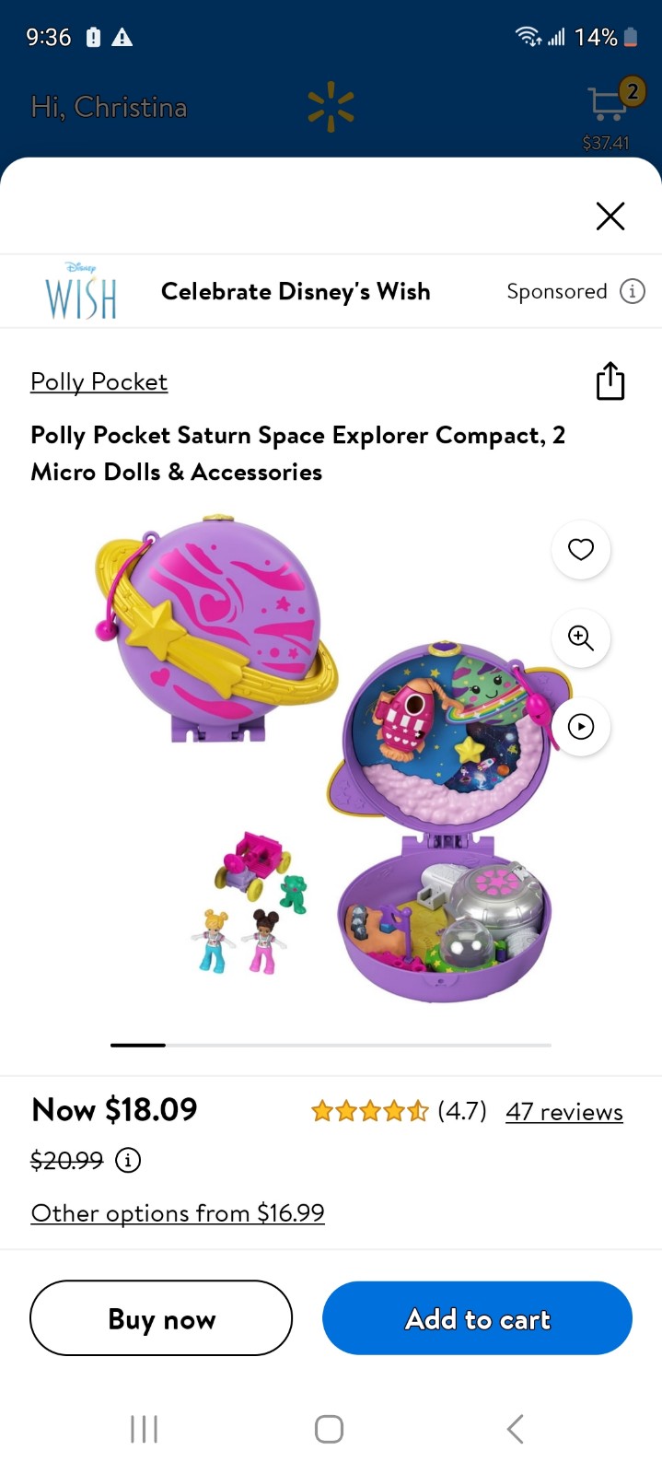Open sponsored ad info icon
Screen dimensions: 662x1474
tap(633, 291)
